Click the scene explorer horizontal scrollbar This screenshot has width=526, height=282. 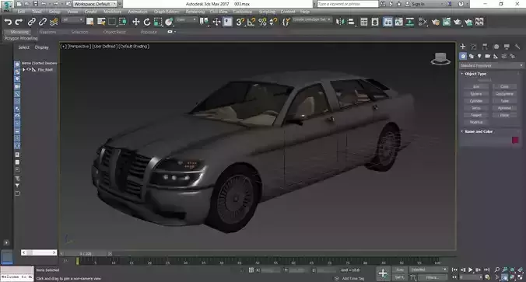39,252
